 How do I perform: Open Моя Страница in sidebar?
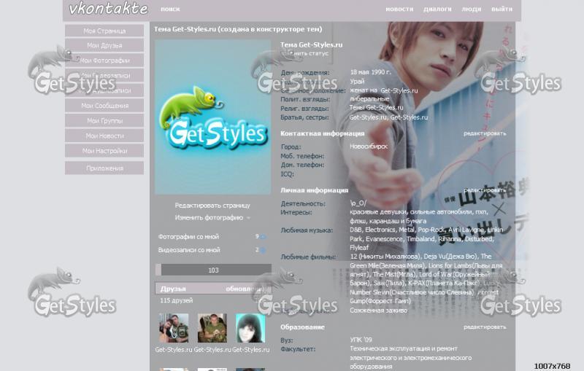point(104,31)
